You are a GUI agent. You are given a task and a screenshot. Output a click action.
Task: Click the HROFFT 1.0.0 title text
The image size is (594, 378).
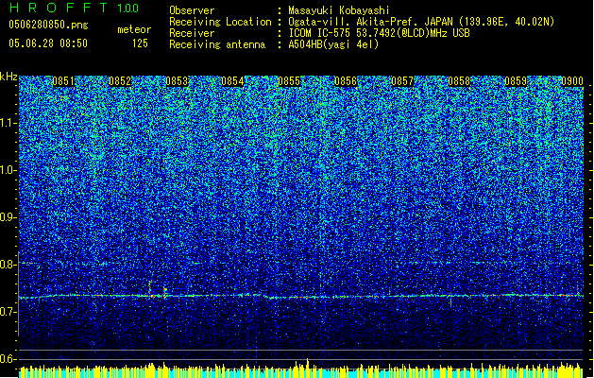pos(75,8)
